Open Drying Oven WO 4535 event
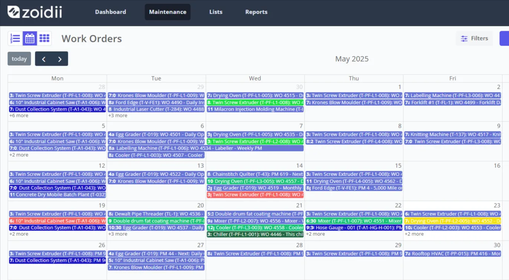509x280 pixels. (x=255, y=134)
